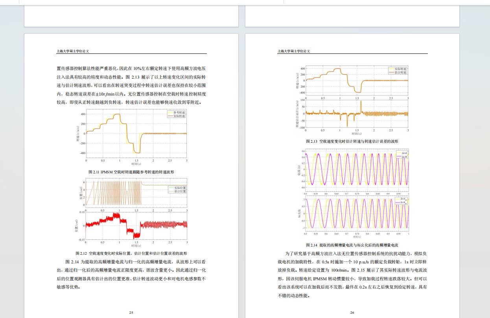
Task: Click page number 26 at bottom
Action: pos(352,312)
